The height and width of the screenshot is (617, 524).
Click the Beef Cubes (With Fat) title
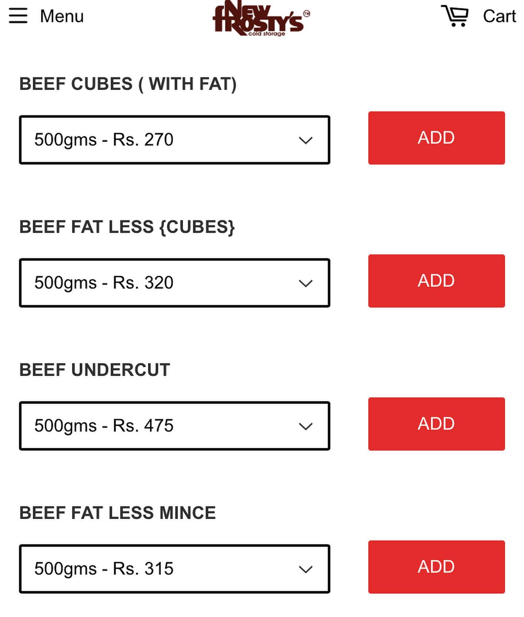click(x=128, y=84)
